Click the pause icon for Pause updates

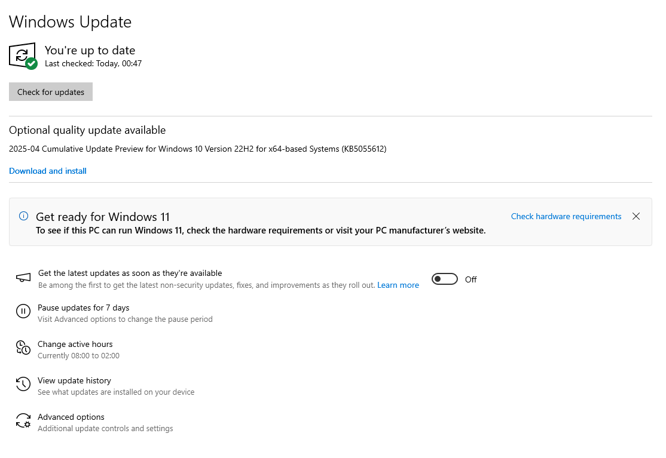(23, 312)
